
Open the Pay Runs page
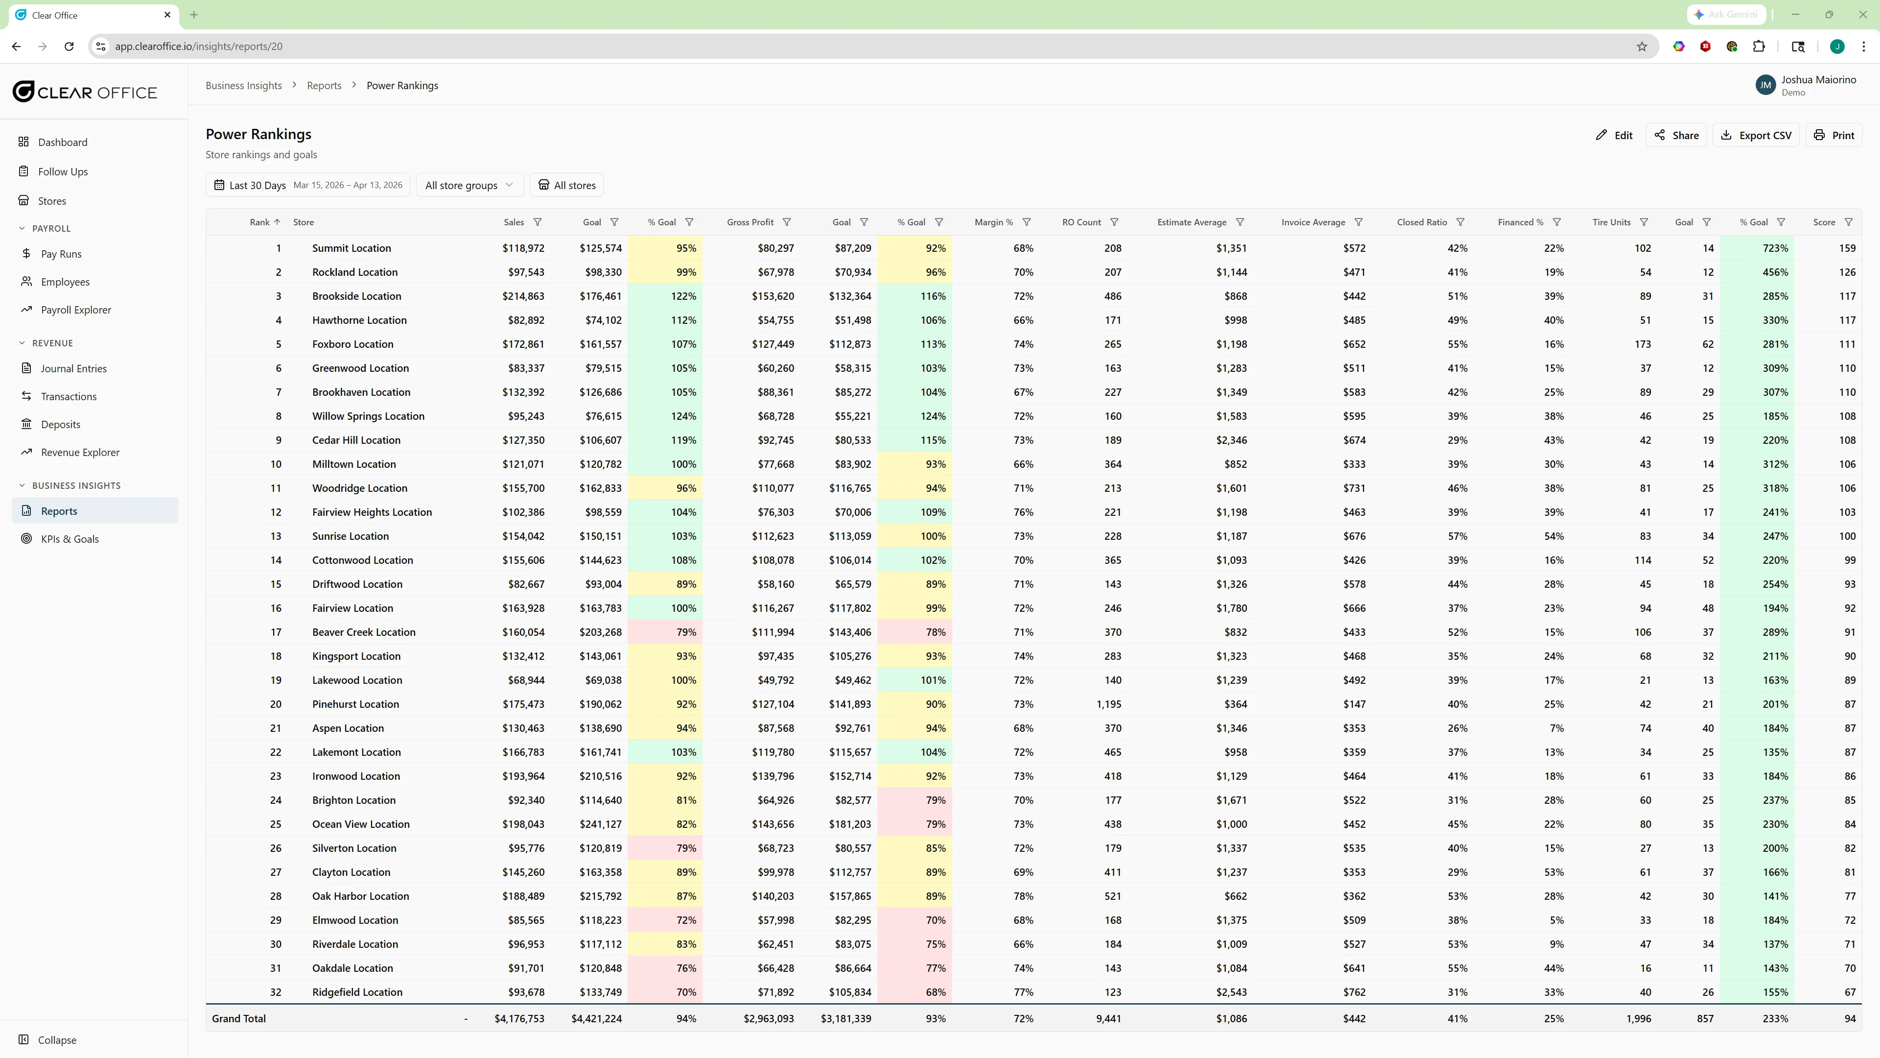61,253
